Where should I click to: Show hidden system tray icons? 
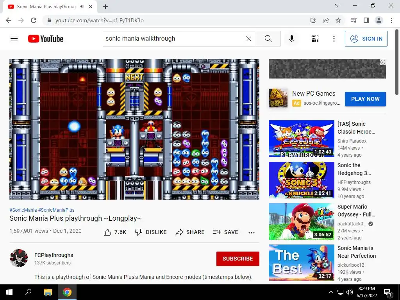coord(330,292)
